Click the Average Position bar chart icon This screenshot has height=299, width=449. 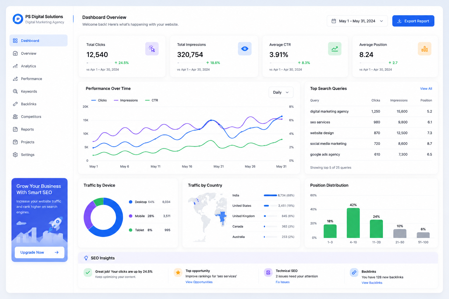pyautogui.click(x=424, y=49)
